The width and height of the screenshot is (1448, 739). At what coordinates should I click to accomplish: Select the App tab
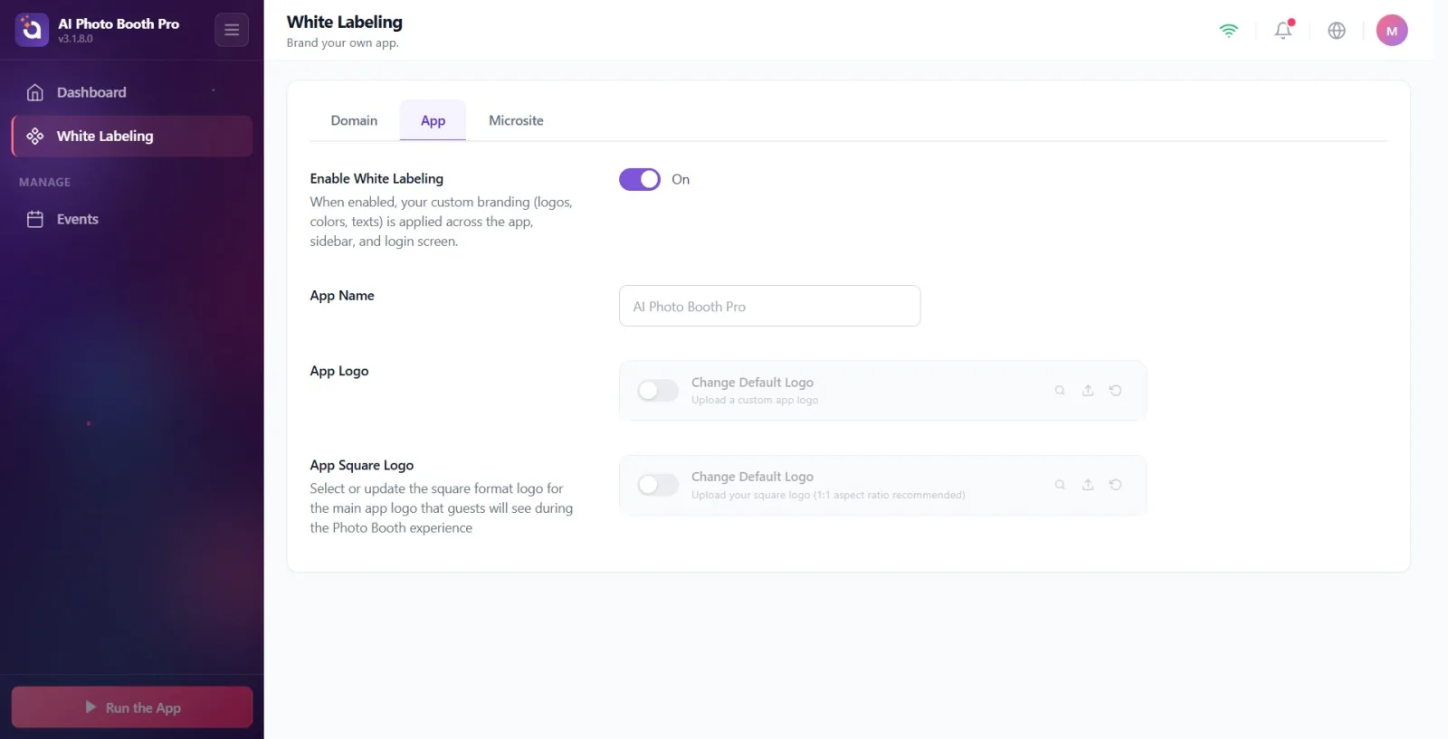point(433,120)
